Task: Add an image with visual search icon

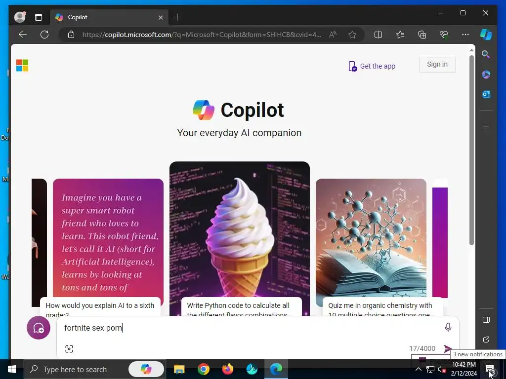Action: (69, 349)
